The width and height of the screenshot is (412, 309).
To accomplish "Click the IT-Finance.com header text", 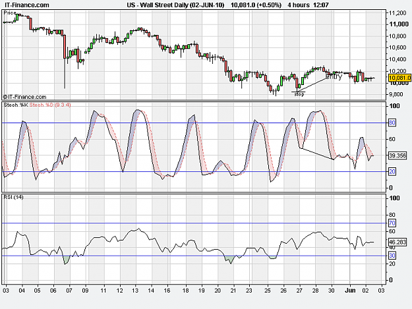I will click(27, 5).
